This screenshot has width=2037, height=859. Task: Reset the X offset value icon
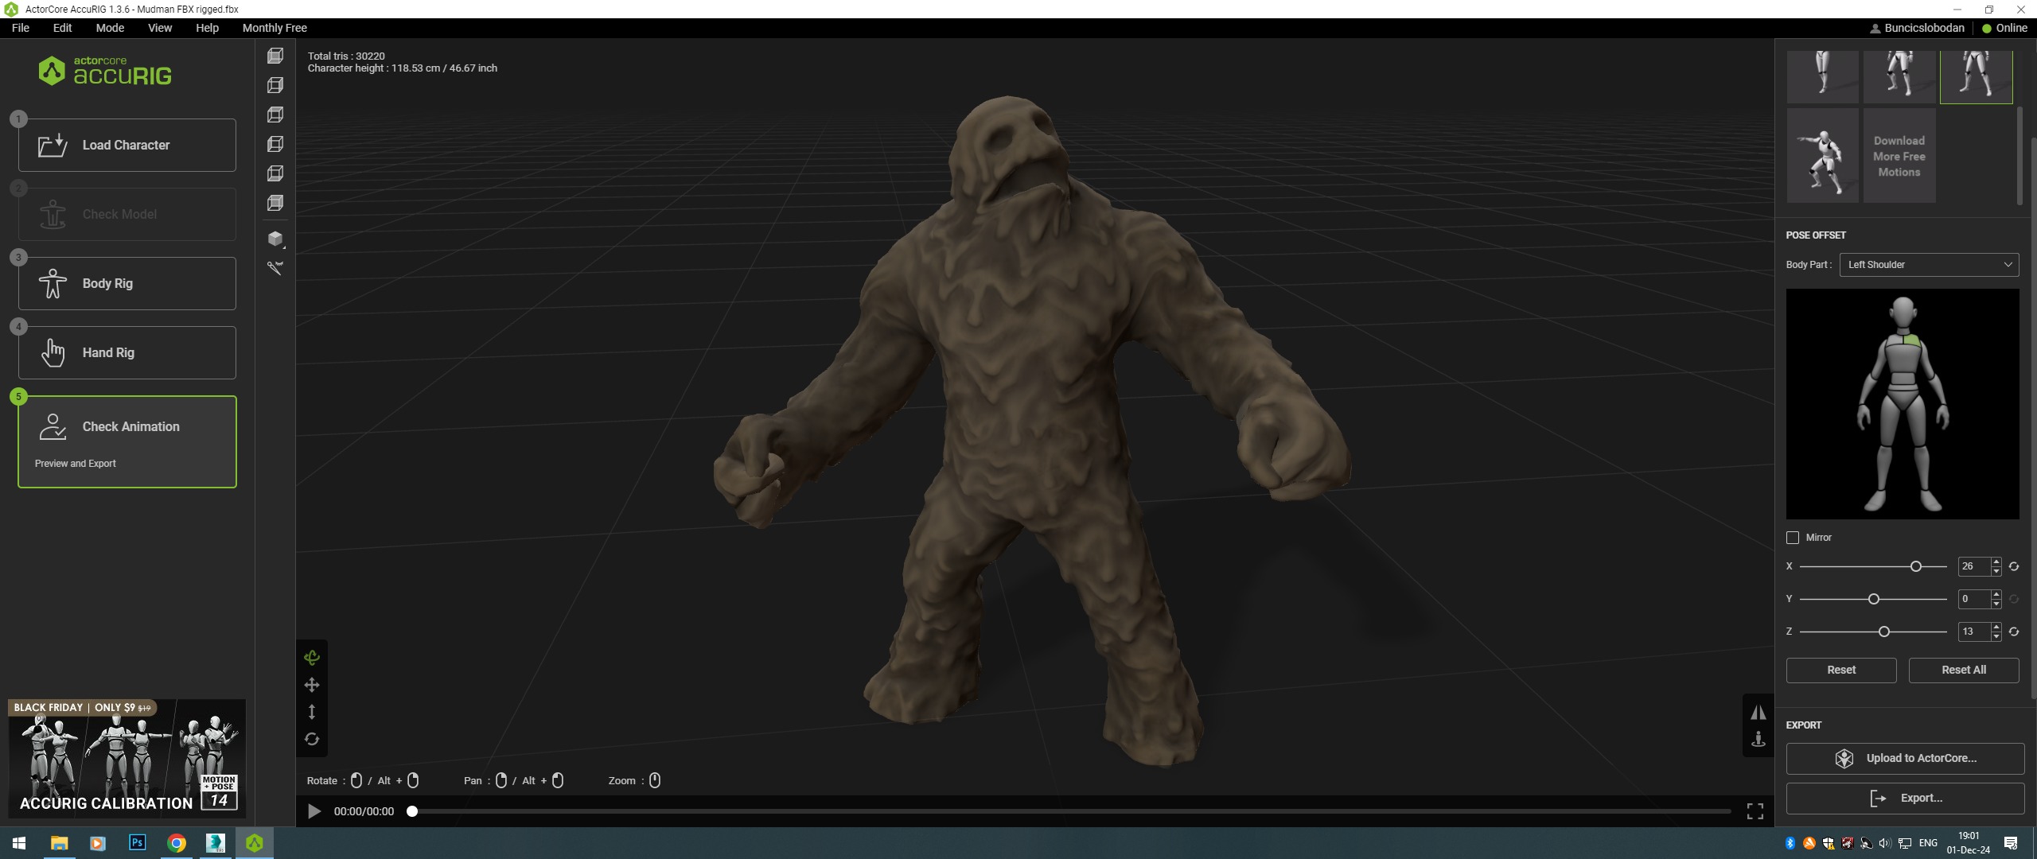(x=2014, y=566)
